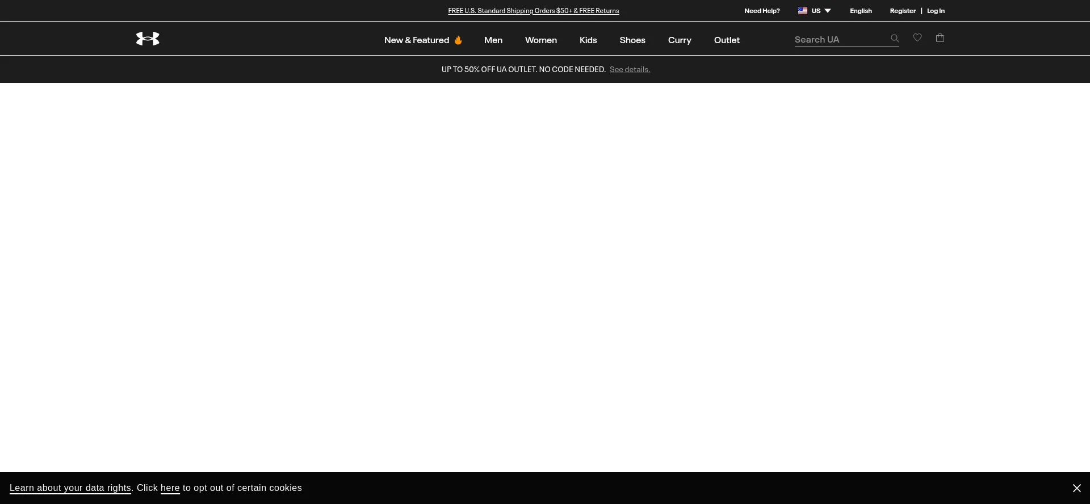This screenshot has height=504, width=1090.
Task: Open the shopping bag icon
Action: pos(940,37)
